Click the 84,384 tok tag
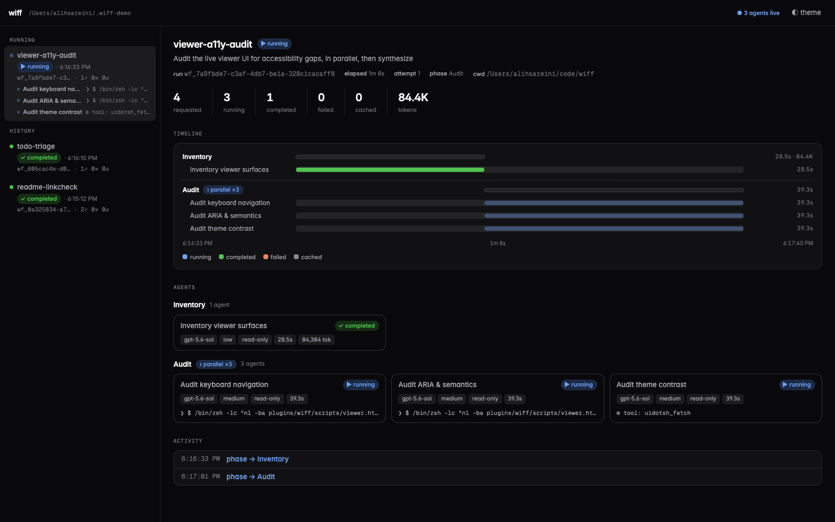 coord(316,340)
